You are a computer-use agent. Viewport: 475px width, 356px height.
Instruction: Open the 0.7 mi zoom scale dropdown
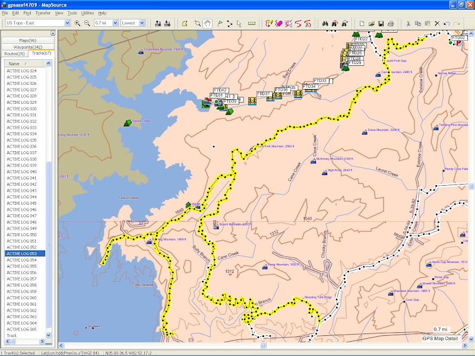115,23
